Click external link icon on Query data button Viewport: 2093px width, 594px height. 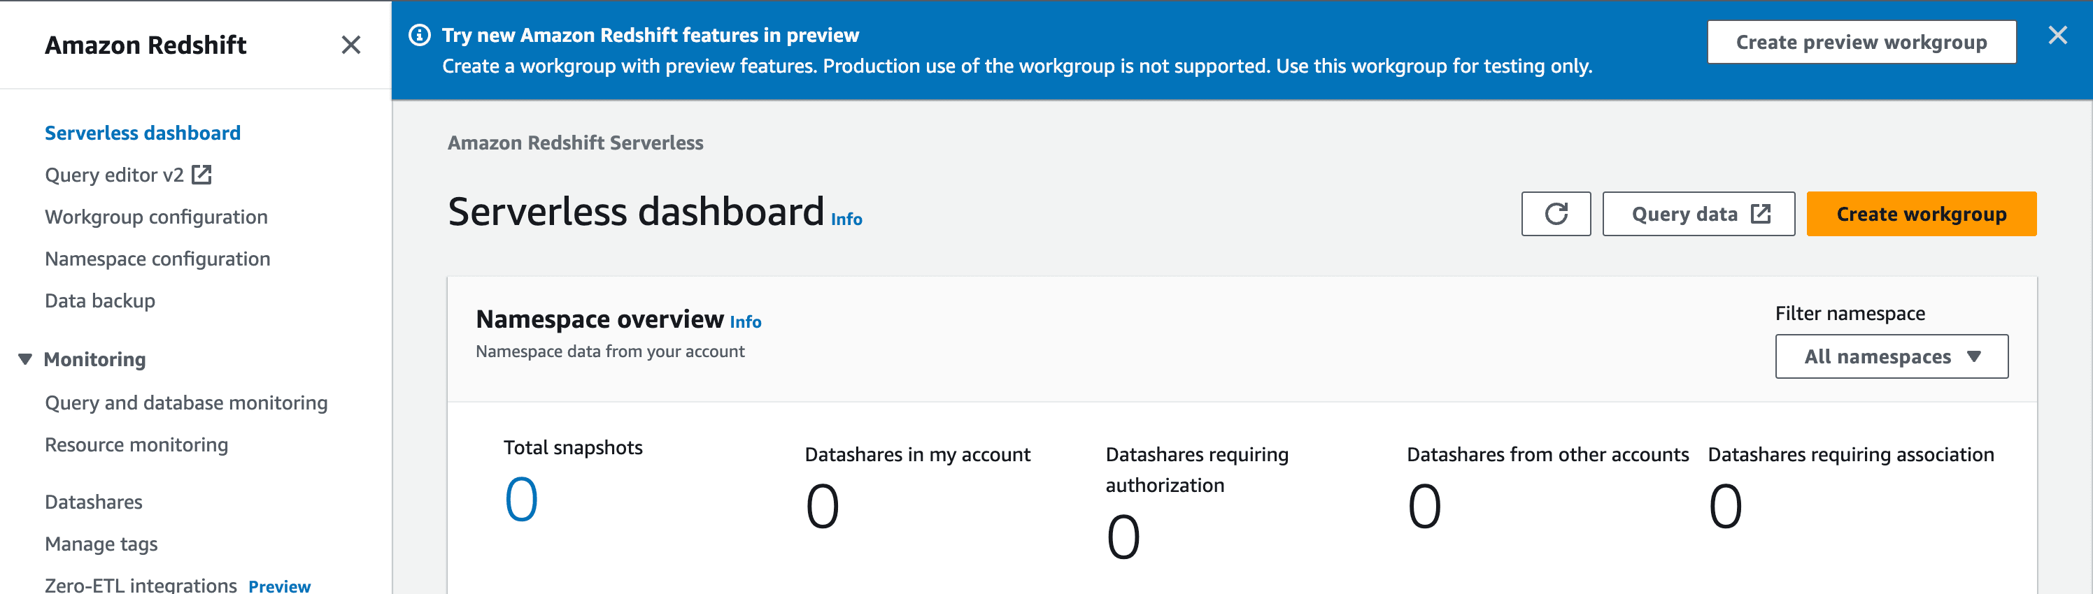click(x=1761, y=213)
